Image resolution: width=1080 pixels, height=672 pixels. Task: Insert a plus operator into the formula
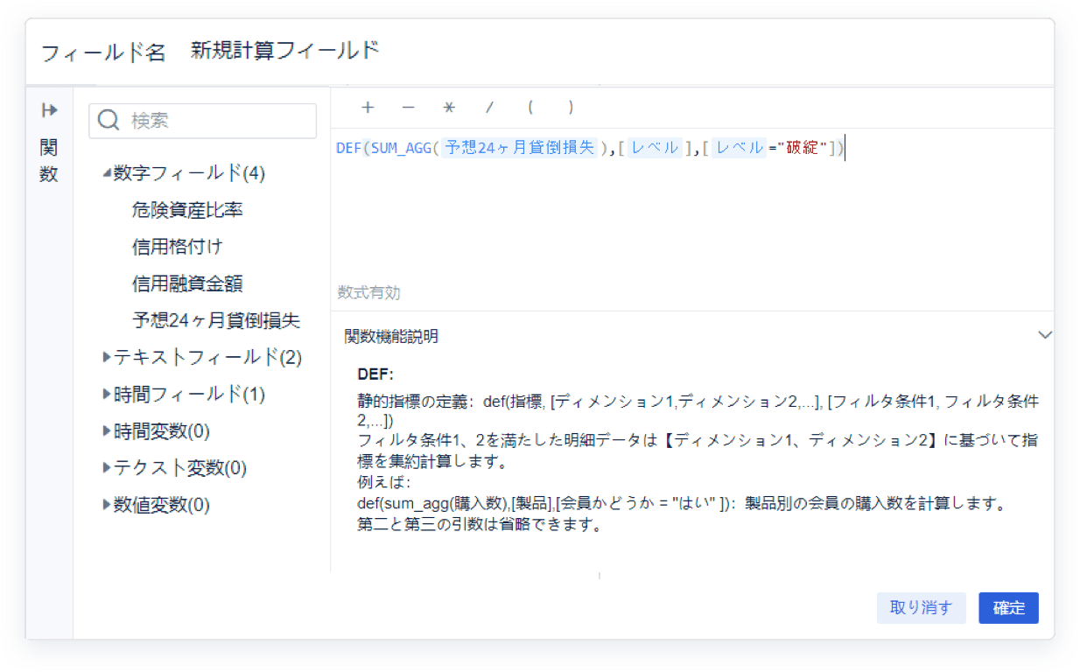click(x=368, y=107)
